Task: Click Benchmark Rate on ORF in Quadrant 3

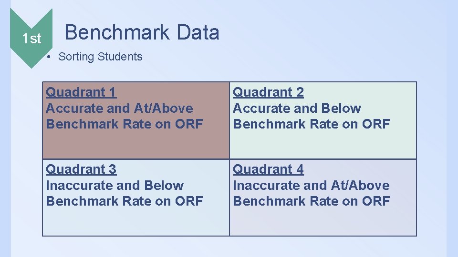Action: click(125, 201)
